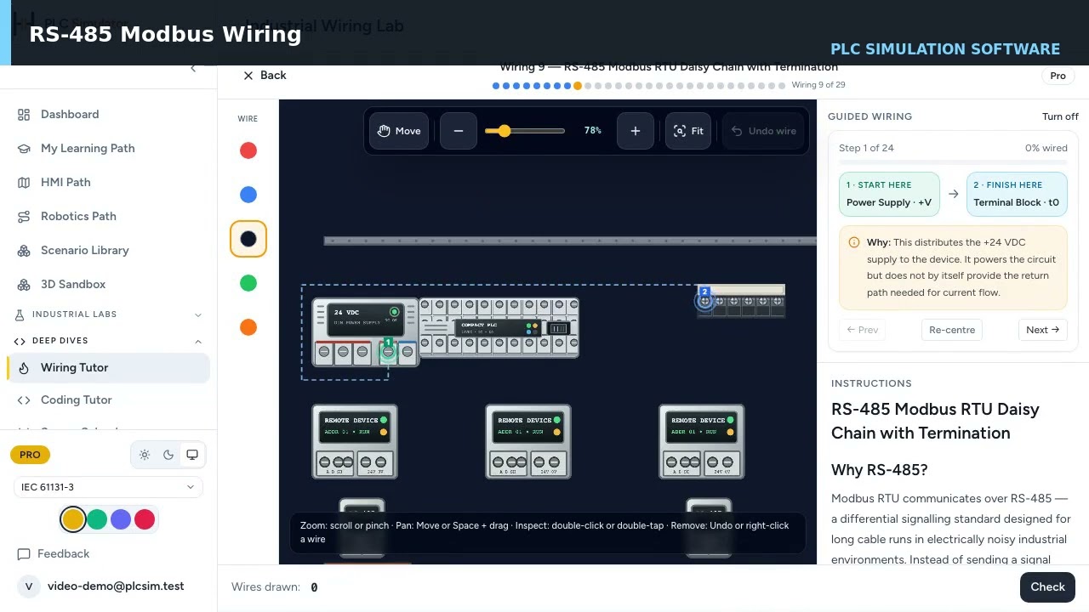Click the Start Here Power Supply +V card
1089x612 pixels.
point(889,194)
